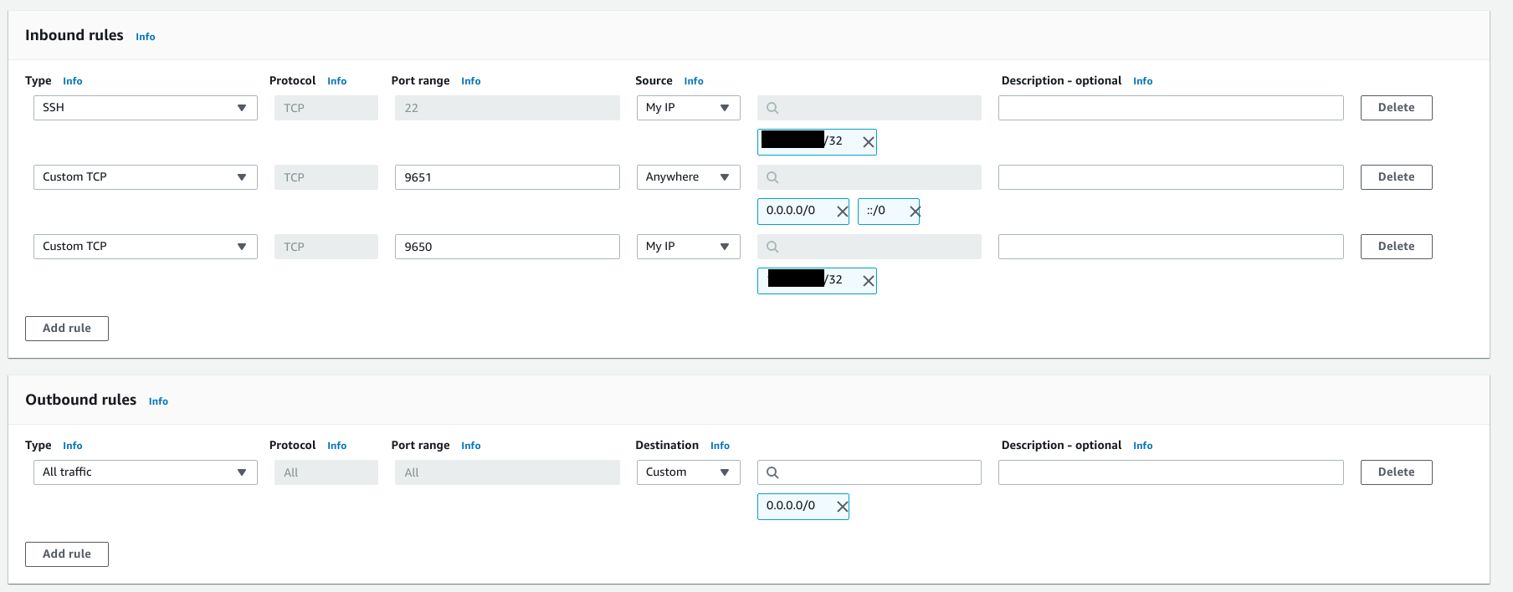Click Add rule under Outbound rules

[x=67, y=554]
